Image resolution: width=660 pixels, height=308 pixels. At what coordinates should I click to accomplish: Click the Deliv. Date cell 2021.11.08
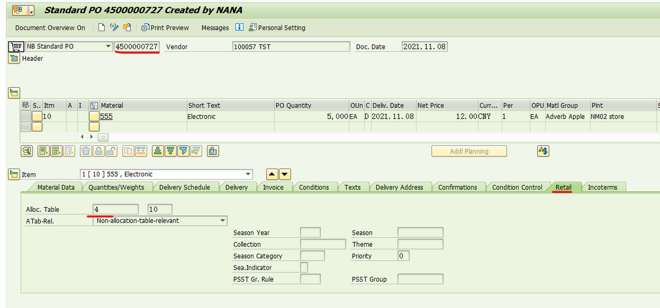click(393, 116)
